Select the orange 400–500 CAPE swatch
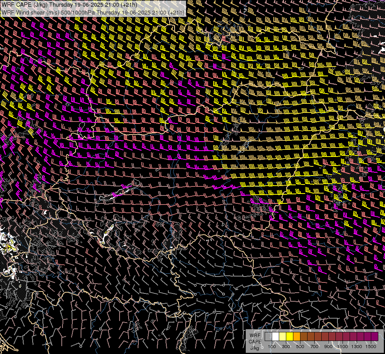The height and width of the screenshot is (354, 385). point(297,336)
